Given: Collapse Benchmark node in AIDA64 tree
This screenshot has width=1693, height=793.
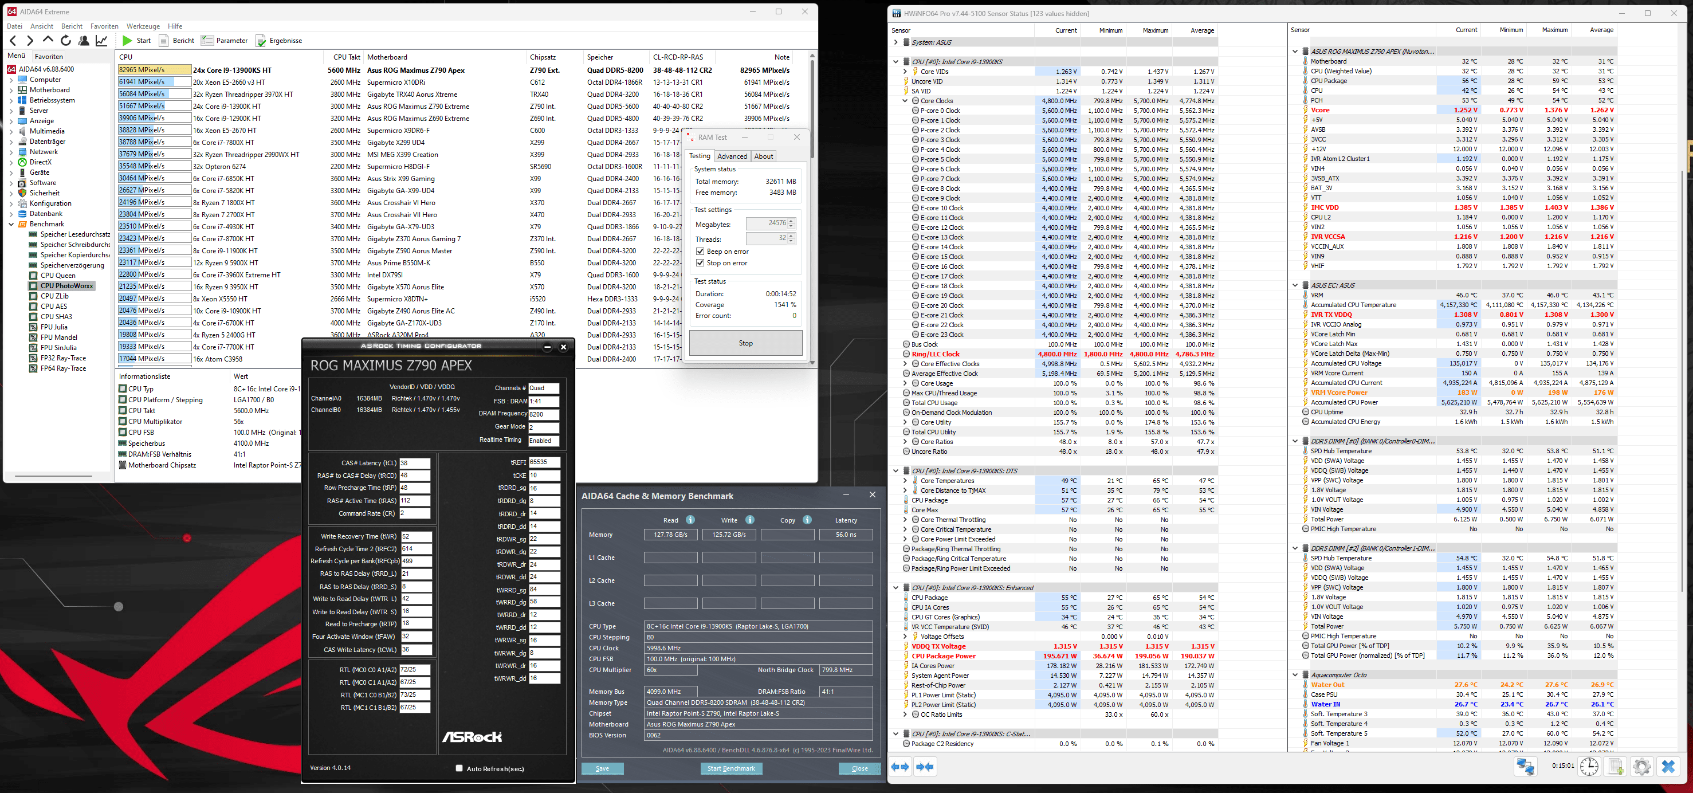Looking at the screenshot, I should 10,224.
